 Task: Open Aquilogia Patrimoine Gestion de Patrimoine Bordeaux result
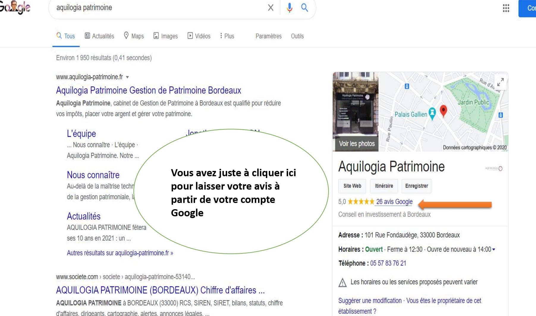pos(149,90)
